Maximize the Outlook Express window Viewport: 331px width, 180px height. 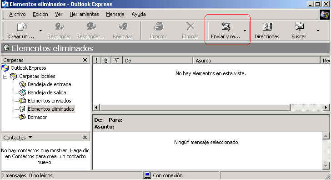(317, 4)
